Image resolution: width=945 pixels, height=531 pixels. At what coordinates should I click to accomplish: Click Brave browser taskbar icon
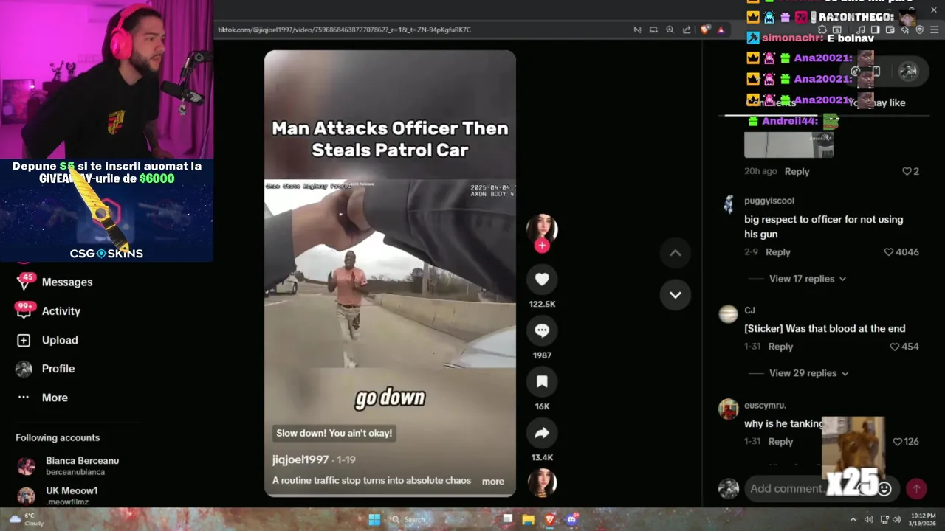(x=550, y=519)
